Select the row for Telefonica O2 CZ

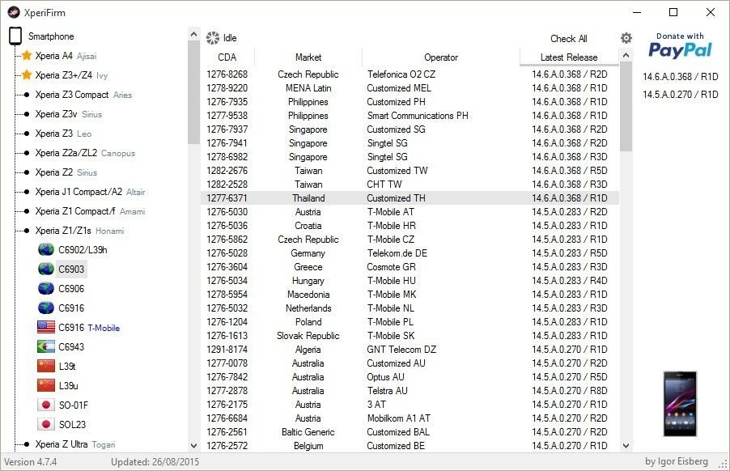pos(410,74)
